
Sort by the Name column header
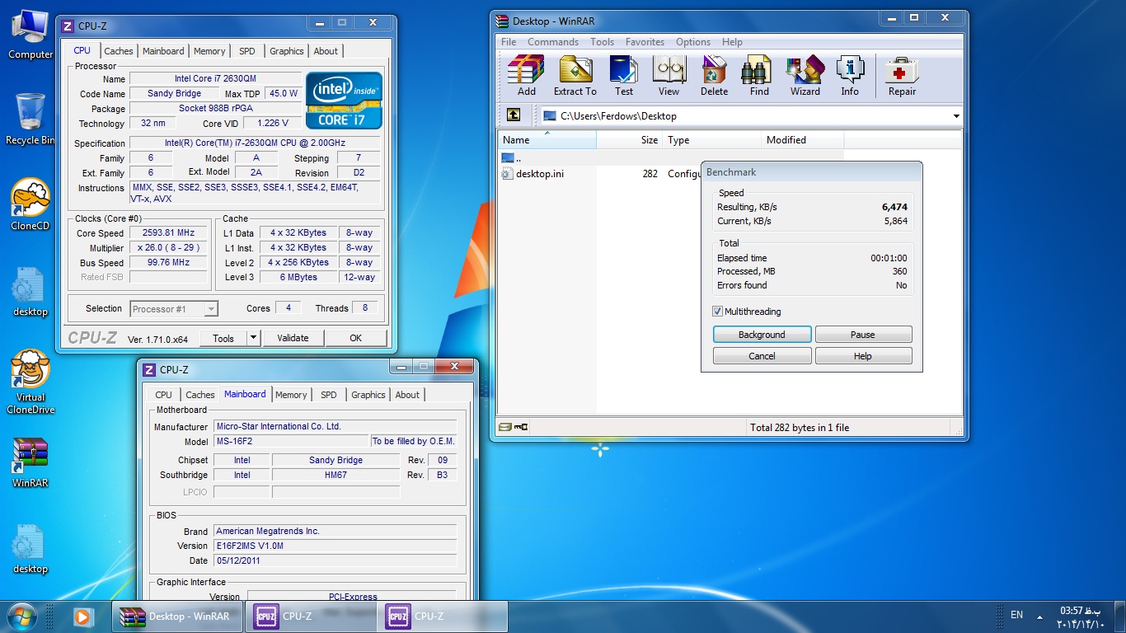[547, 140]
